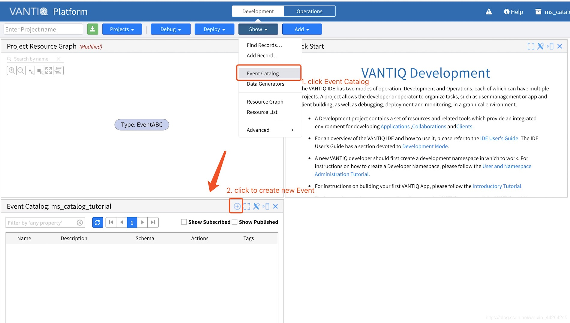Viewport: 570px width, 323px height.
Task: Close the Event Catalog pane
Action: pos(275,206)
